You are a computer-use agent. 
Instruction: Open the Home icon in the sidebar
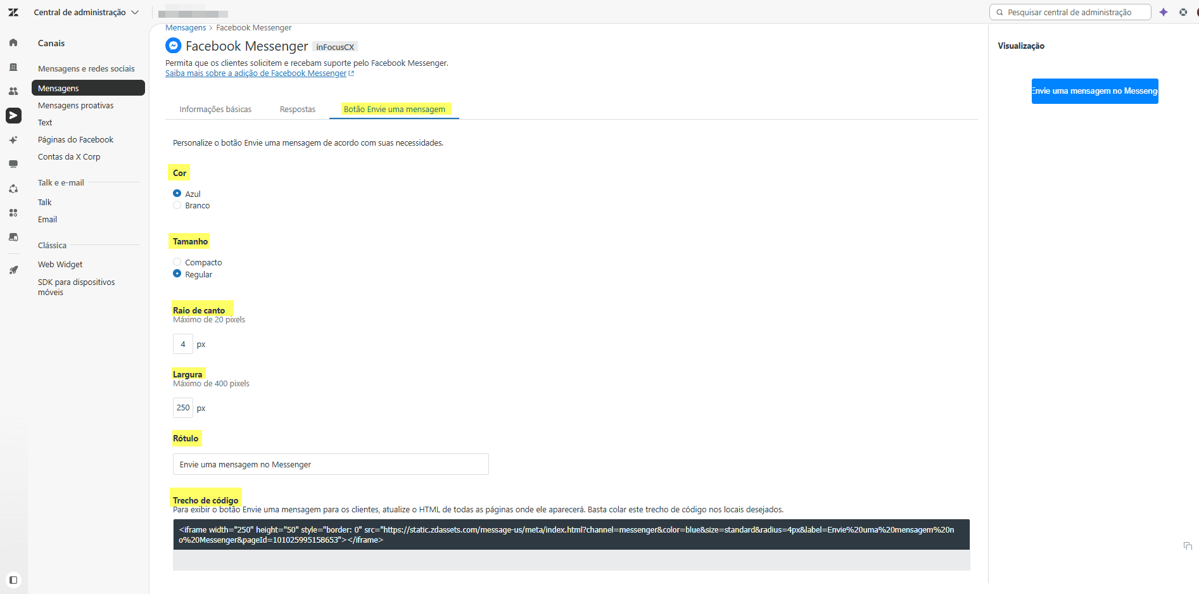coord(13,42)
